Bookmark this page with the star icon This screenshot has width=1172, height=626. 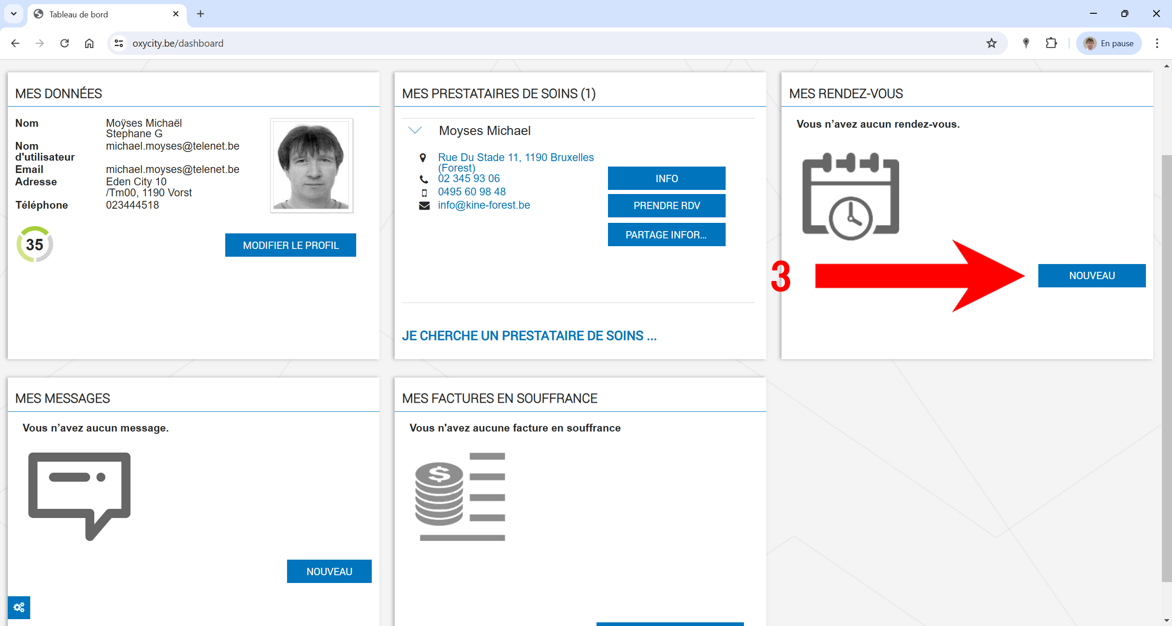[991, 43]
